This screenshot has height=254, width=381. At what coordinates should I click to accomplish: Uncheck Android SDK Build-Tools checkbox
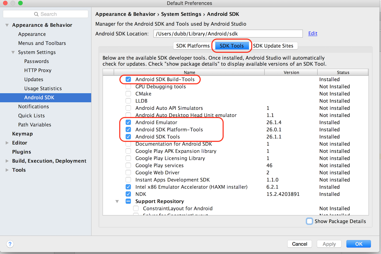click(128, 79)
